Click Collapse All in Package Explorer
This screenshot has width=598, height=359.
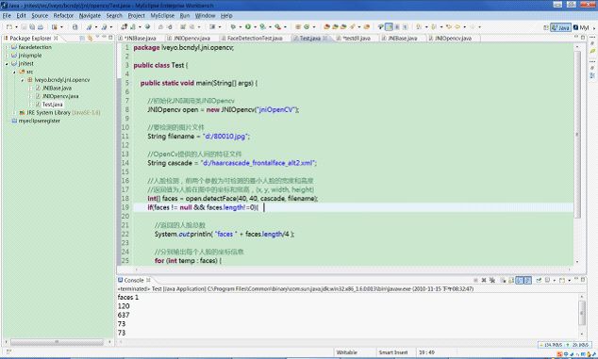pos(82,38)
